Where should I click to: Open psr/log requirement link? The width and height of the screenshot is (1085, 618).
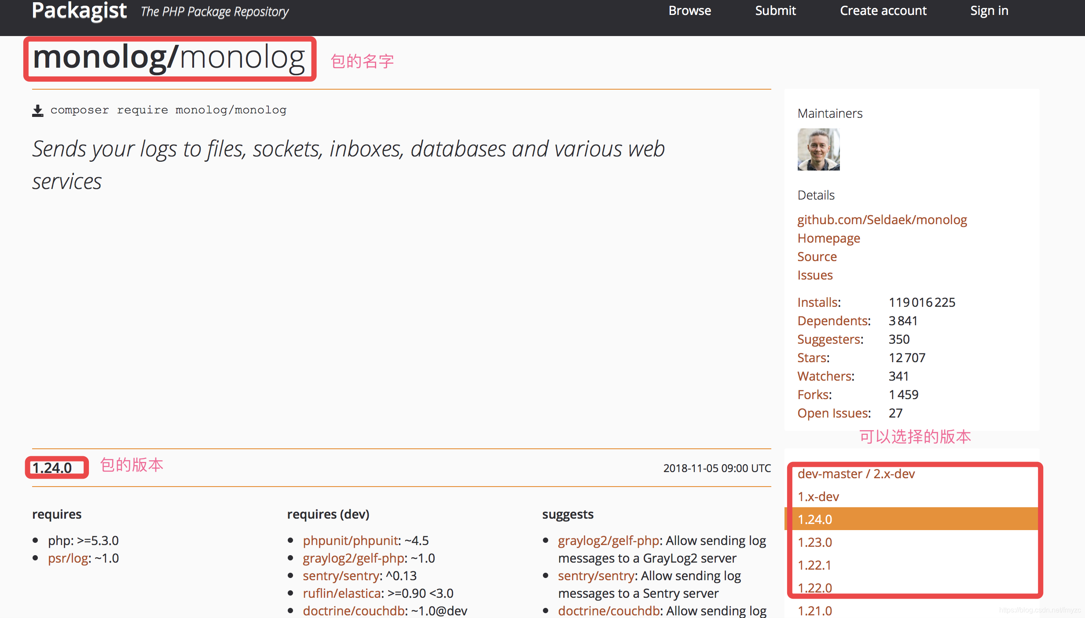68,558
